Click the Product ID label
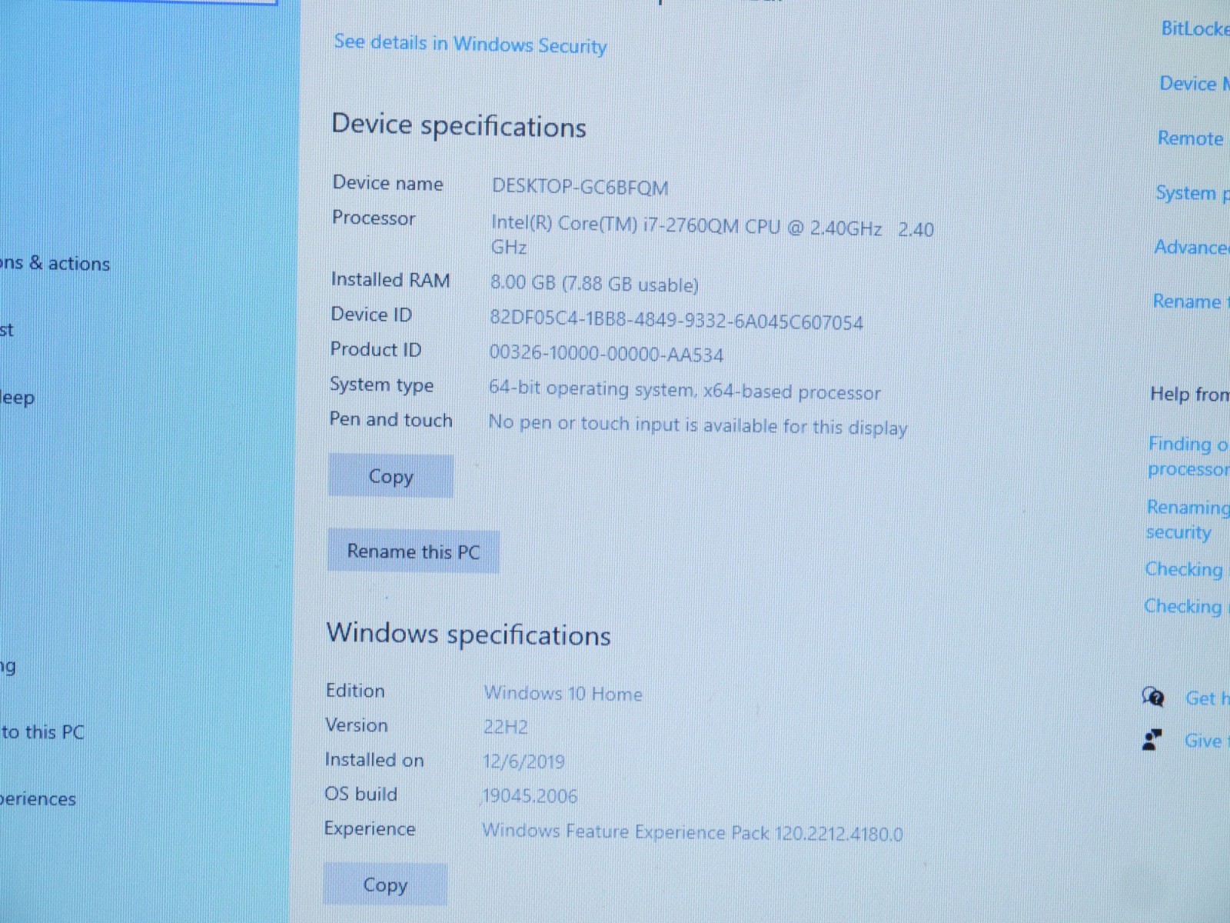Image resolution: width=1230 pixels, height=923 pixels. tap(376, 349)
